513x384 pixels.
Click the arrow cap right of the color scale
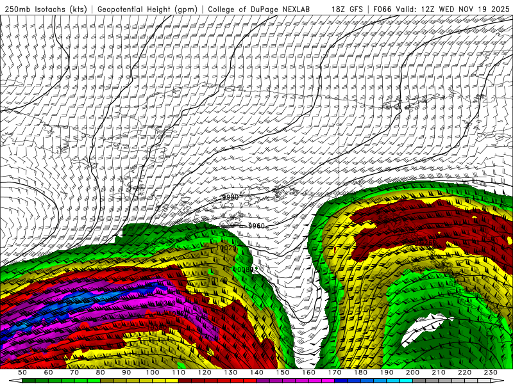pyautogui.click(x=498, y=381)
